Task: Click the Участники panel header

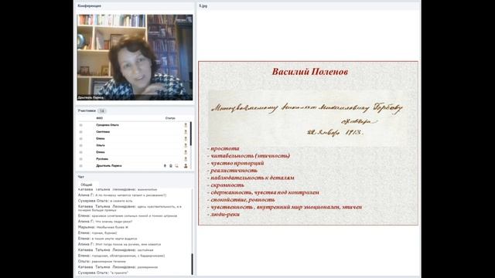Action: click(87, 110)
